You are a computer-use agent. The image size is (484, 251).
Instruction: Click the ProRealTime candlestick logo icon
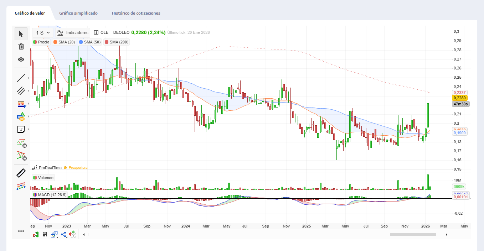coord(35,167)
